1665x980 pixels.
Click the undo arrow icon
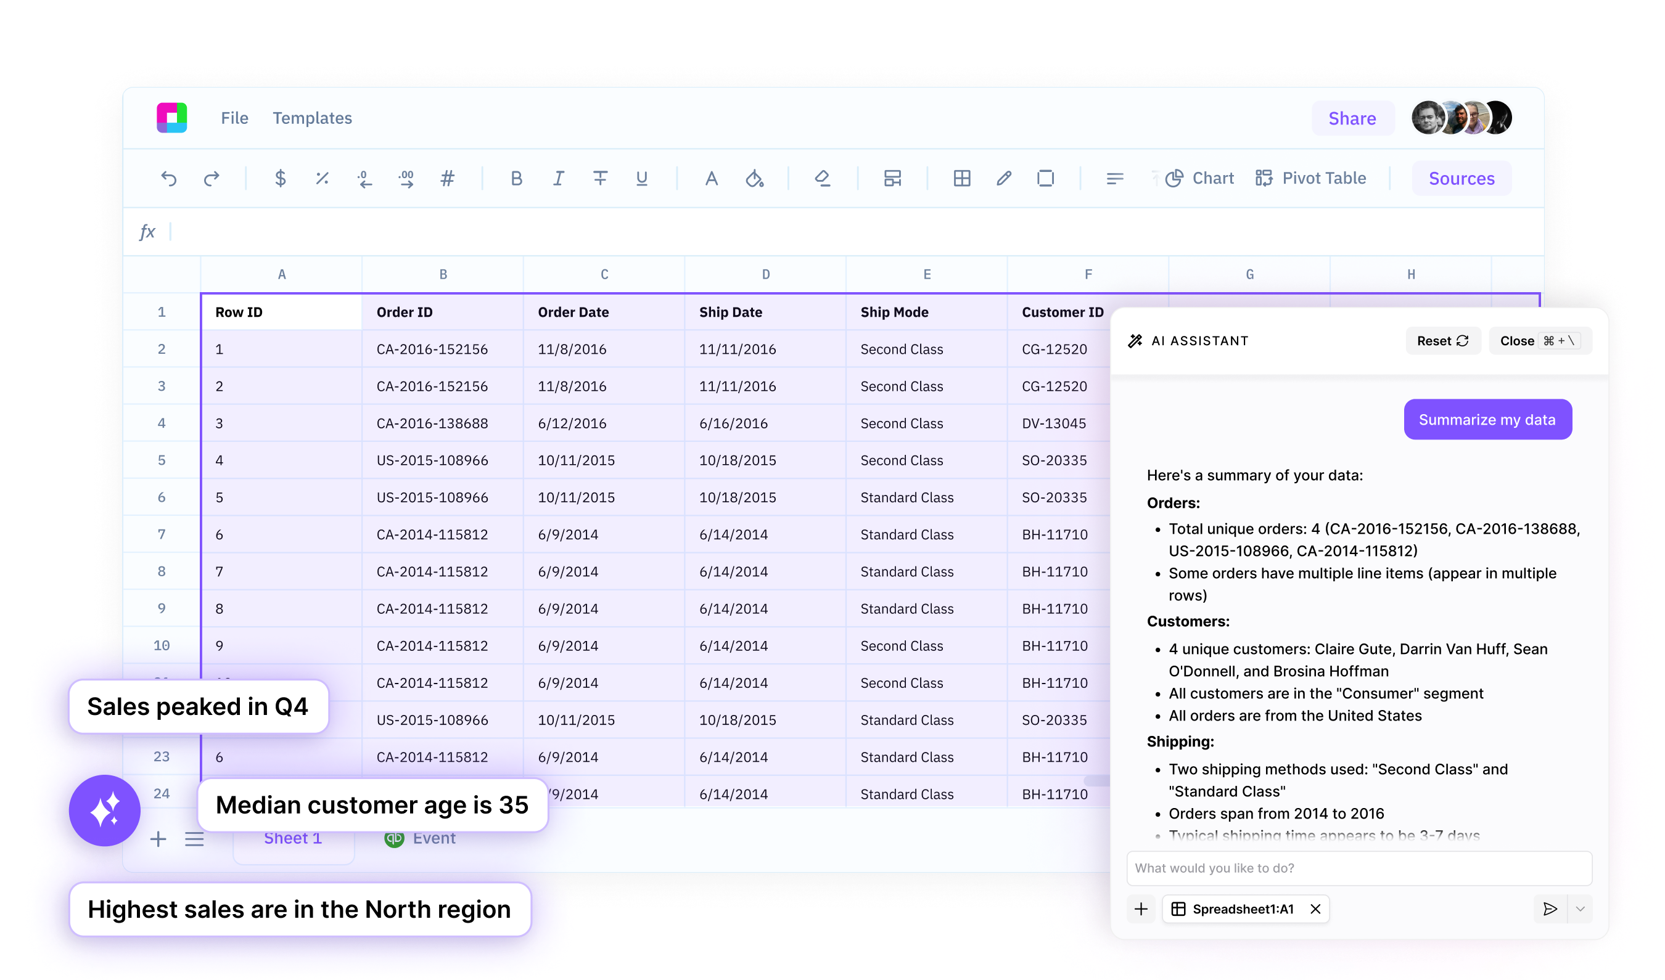click(168, 178)
